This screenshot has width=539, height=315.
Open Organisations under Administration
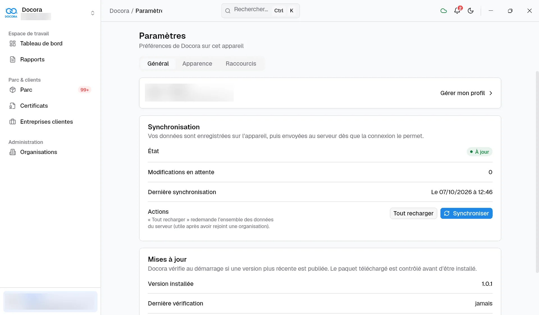click(50, 152)
